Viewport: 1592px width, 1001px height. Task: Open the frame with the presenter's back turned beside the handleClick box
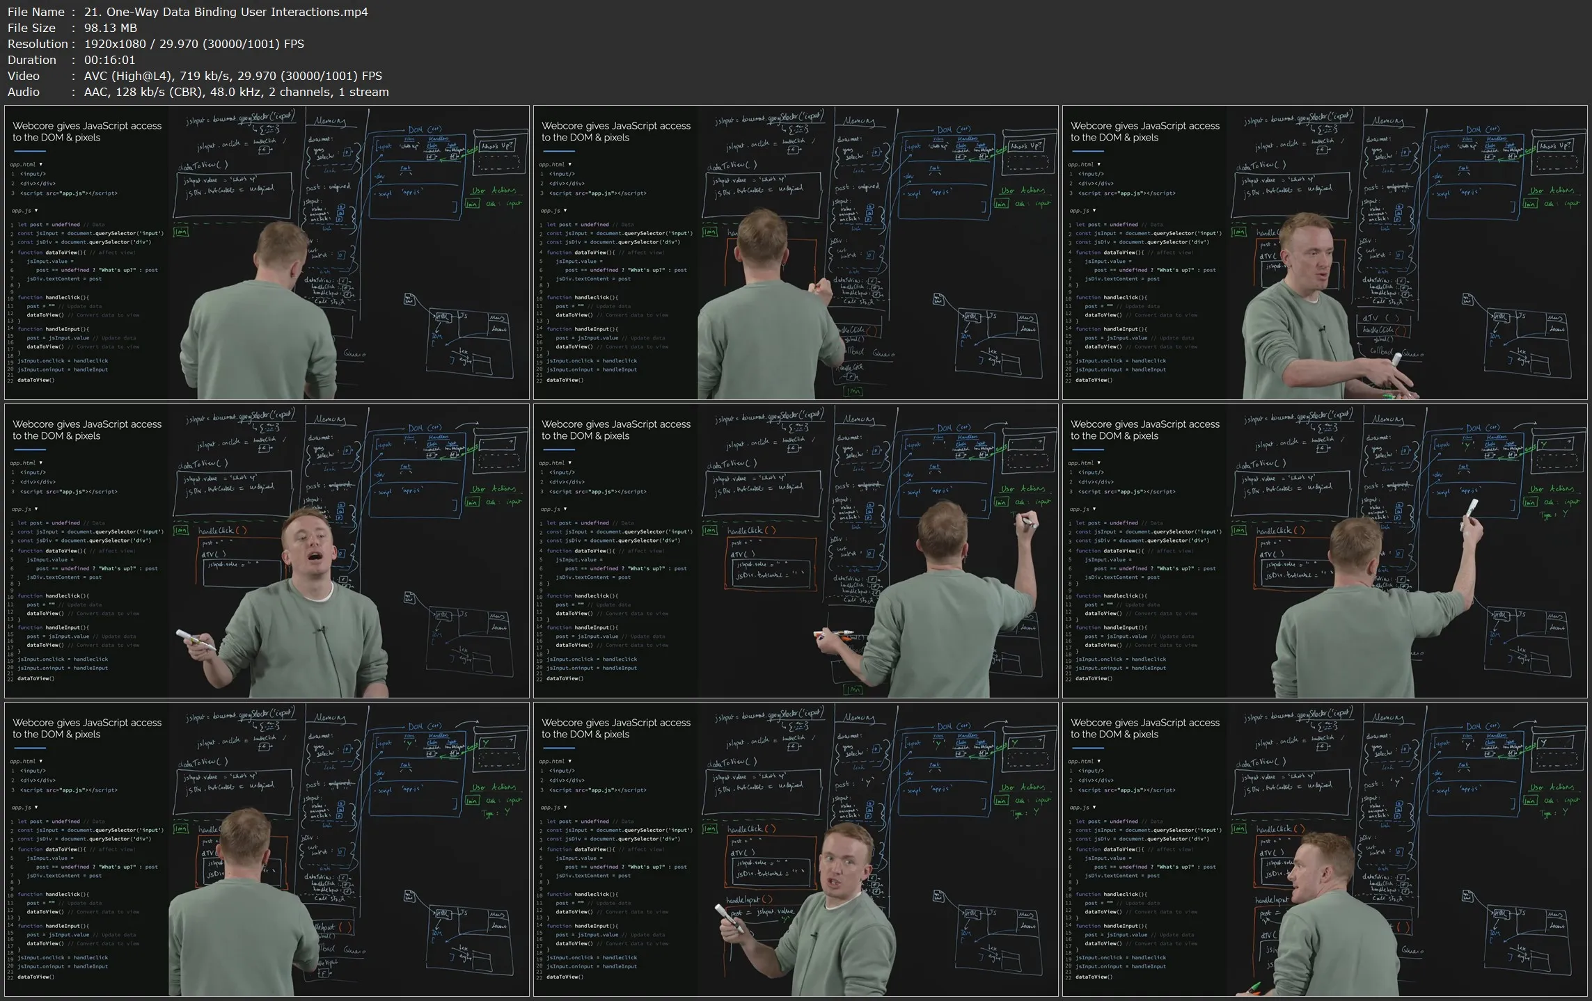coord(267,849)
